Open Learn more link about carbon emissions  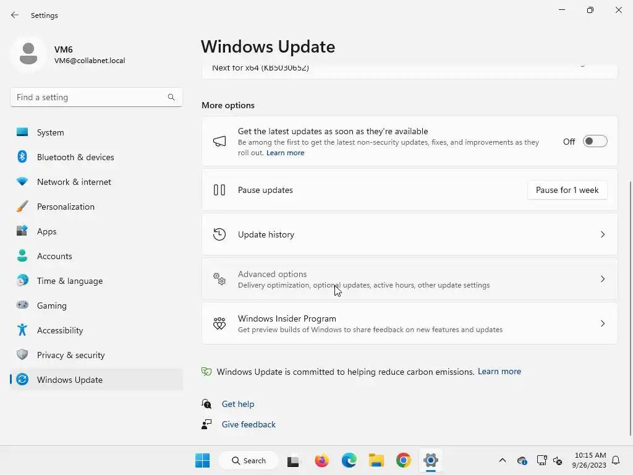pyautogui.click(x=499, y=371)
